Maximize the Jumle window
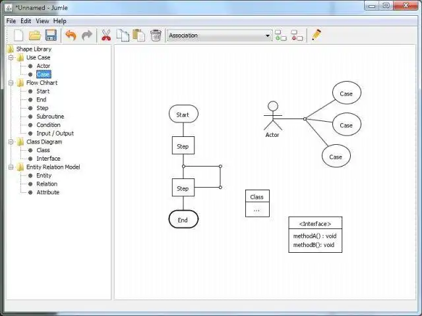422x316 pixels. pyautogui.click(x=386, y=6)
